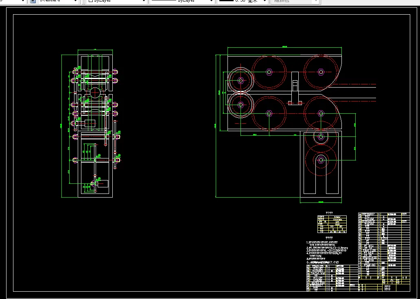
Task: Select the hex nut of the upper small white roller
Action: click(241, 80)
